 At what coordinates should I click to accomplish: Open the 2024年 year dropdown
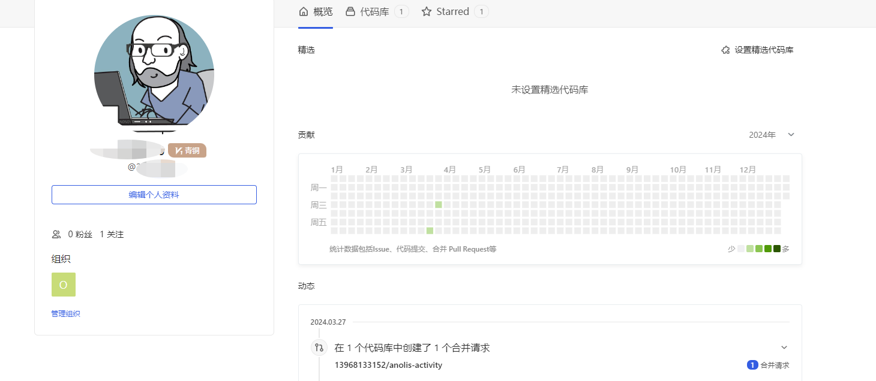pos(771,135)
